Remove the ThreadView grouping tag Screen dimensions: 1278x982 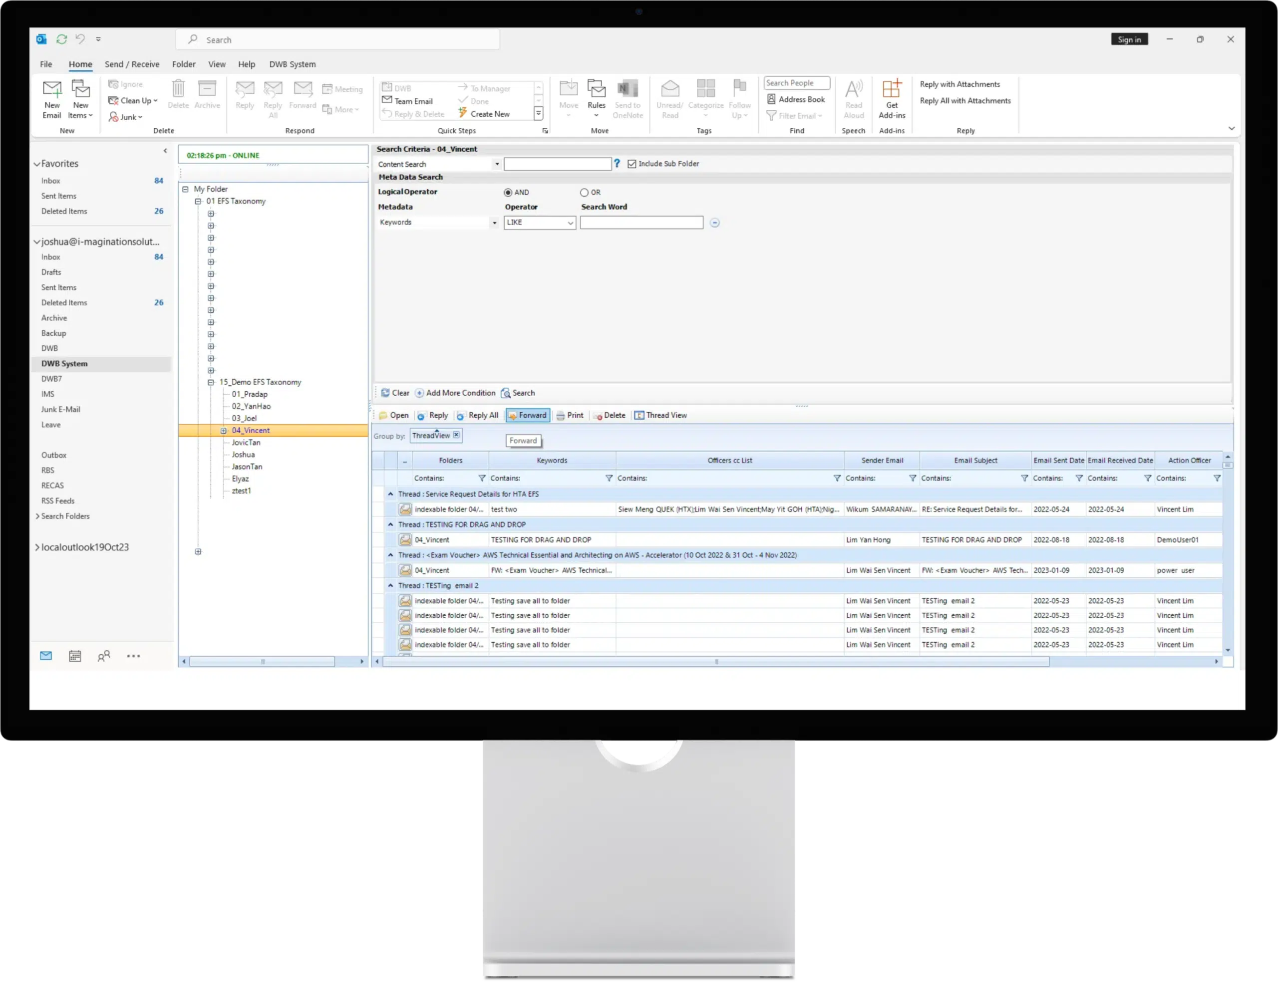[457, 435]
